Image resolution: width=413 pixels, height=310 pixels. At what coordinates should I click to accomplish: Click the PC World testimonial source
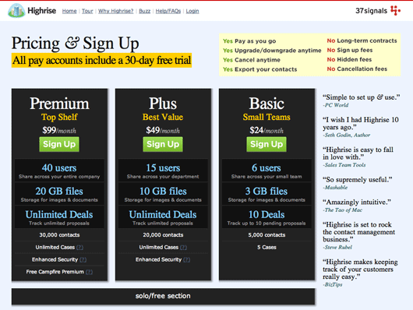pos(336,105)
